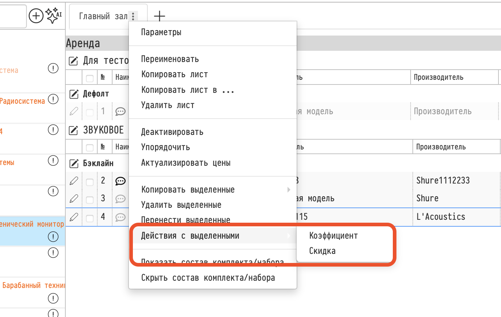Click the circled plus add icon
The height and width of the screenshot is (317, 501).
tap(36, 16)
